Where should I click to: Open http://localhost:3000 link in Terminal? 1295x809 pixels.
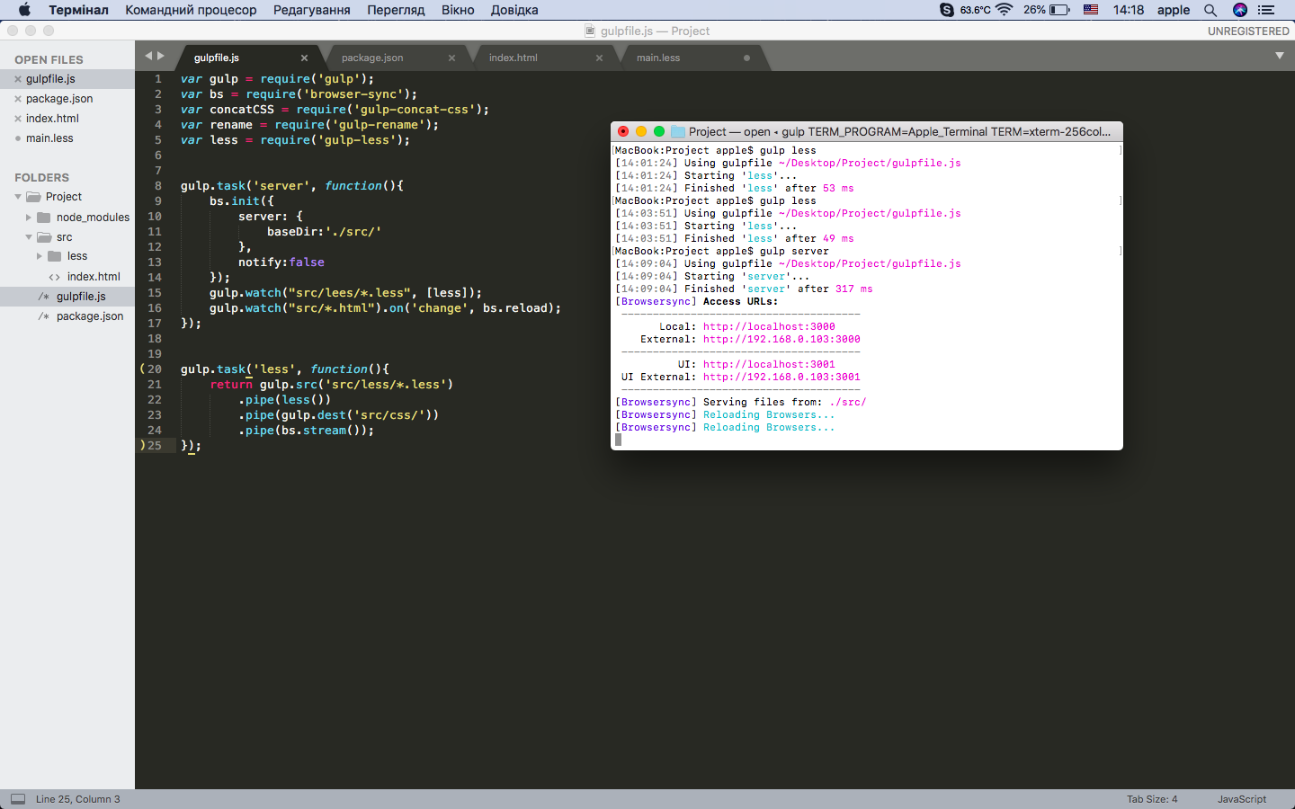click(x=769, y=327)
